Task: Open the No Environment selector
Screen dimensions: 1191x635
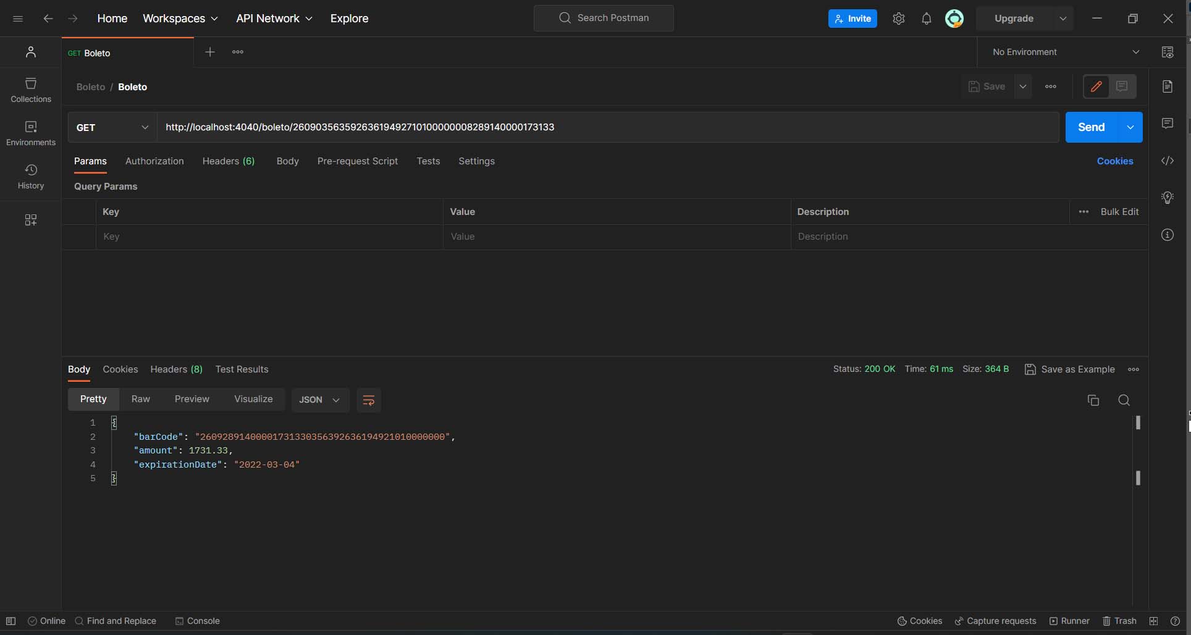Action: point(1065,52)
